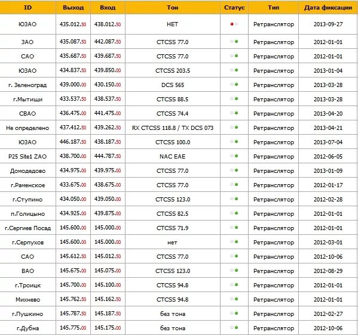Click the Тон column header
358x335 pixels.
tap(172, 8)
